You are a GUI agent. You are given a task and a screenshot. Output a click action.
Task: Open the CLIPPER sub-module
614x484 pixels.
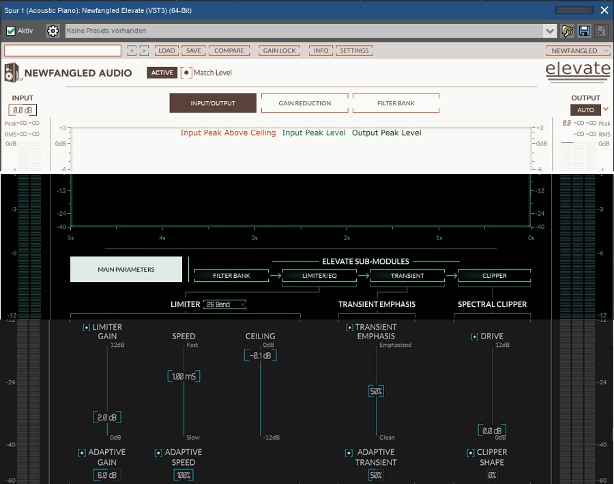tap(495, 276)
